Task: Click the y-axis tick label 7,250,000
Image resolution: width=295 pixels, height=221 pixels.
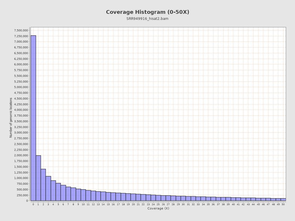Action: coord(21,36)
